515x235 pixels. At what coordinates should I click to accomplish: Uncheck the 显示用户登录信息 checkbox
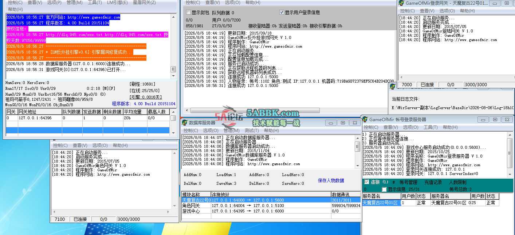point(282,12)
